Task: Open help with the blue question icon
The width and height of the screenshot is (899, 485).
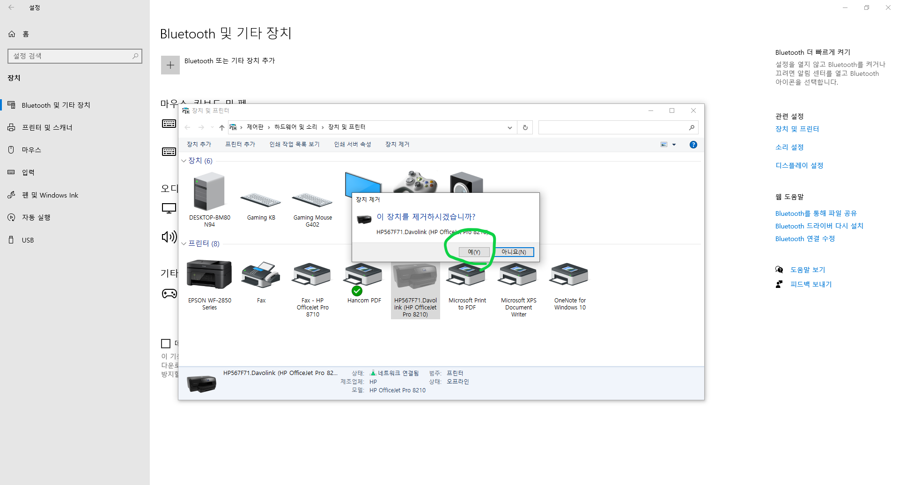Action: (x=693, y=145)
